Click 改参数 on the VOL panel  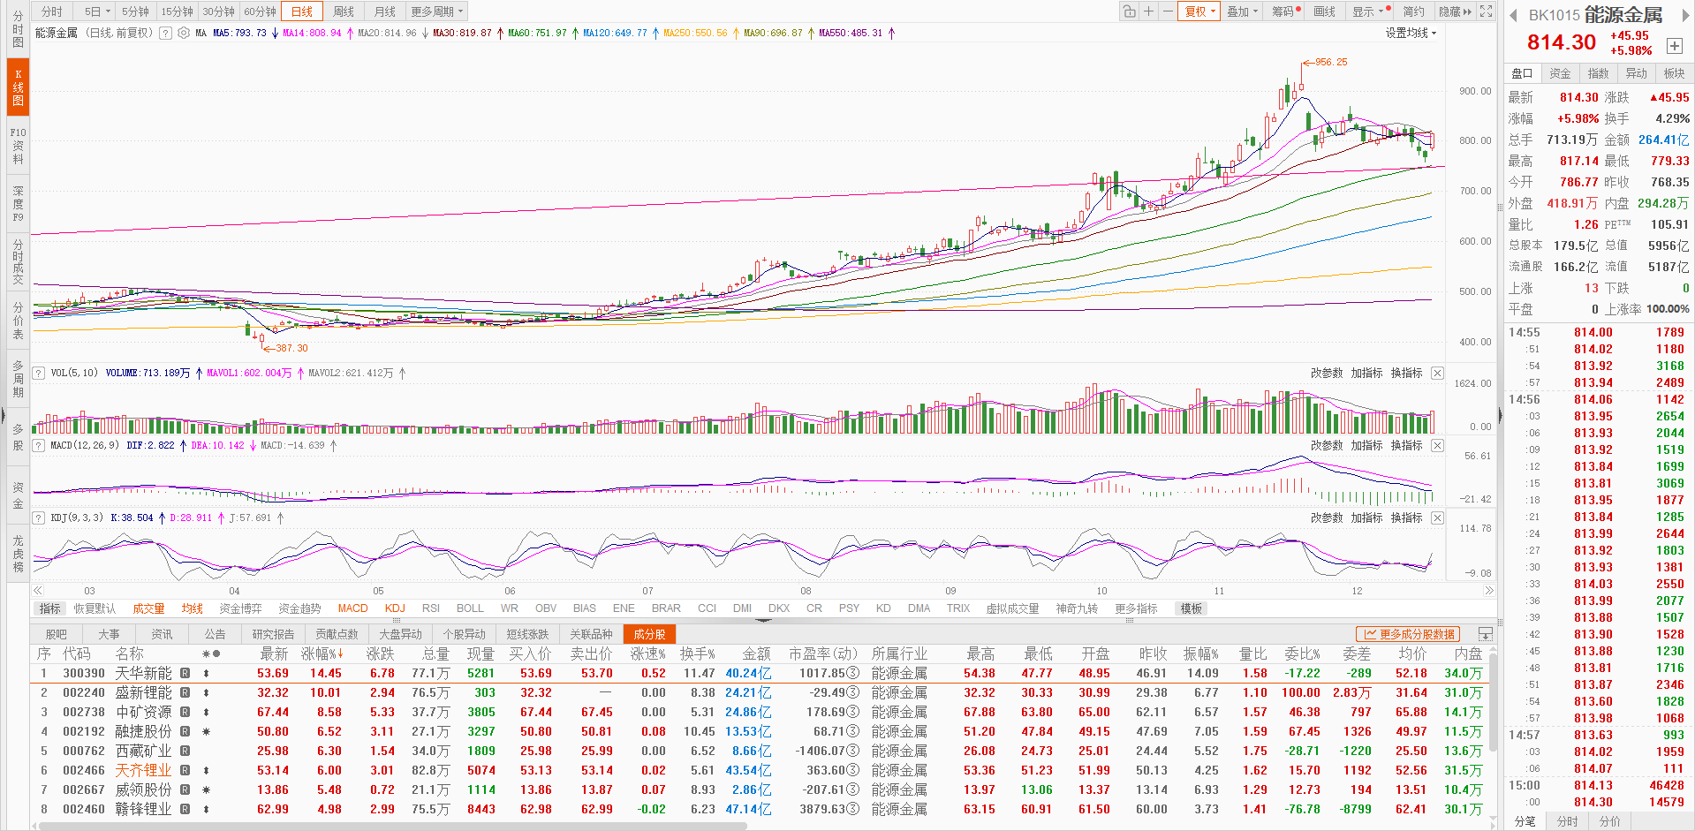pos(1326,374)
